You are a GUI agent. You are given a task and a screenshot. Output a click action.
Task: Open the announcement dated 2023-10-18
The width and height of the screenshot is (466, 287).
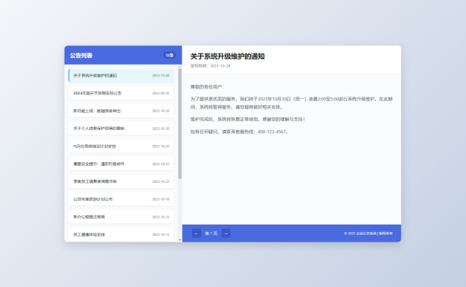(121, 199)
